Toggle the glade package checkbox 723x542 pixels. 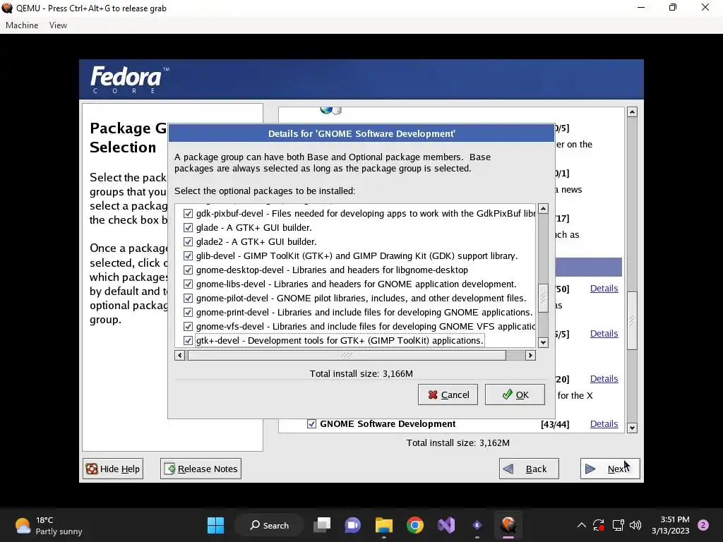pos(188,228)
